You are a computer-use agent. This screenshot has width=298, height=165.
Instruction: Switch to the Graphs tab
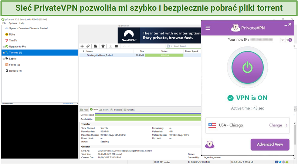coord(129,110)
